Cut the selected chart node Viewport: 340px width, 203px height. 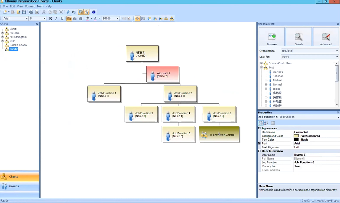point(44,12)
